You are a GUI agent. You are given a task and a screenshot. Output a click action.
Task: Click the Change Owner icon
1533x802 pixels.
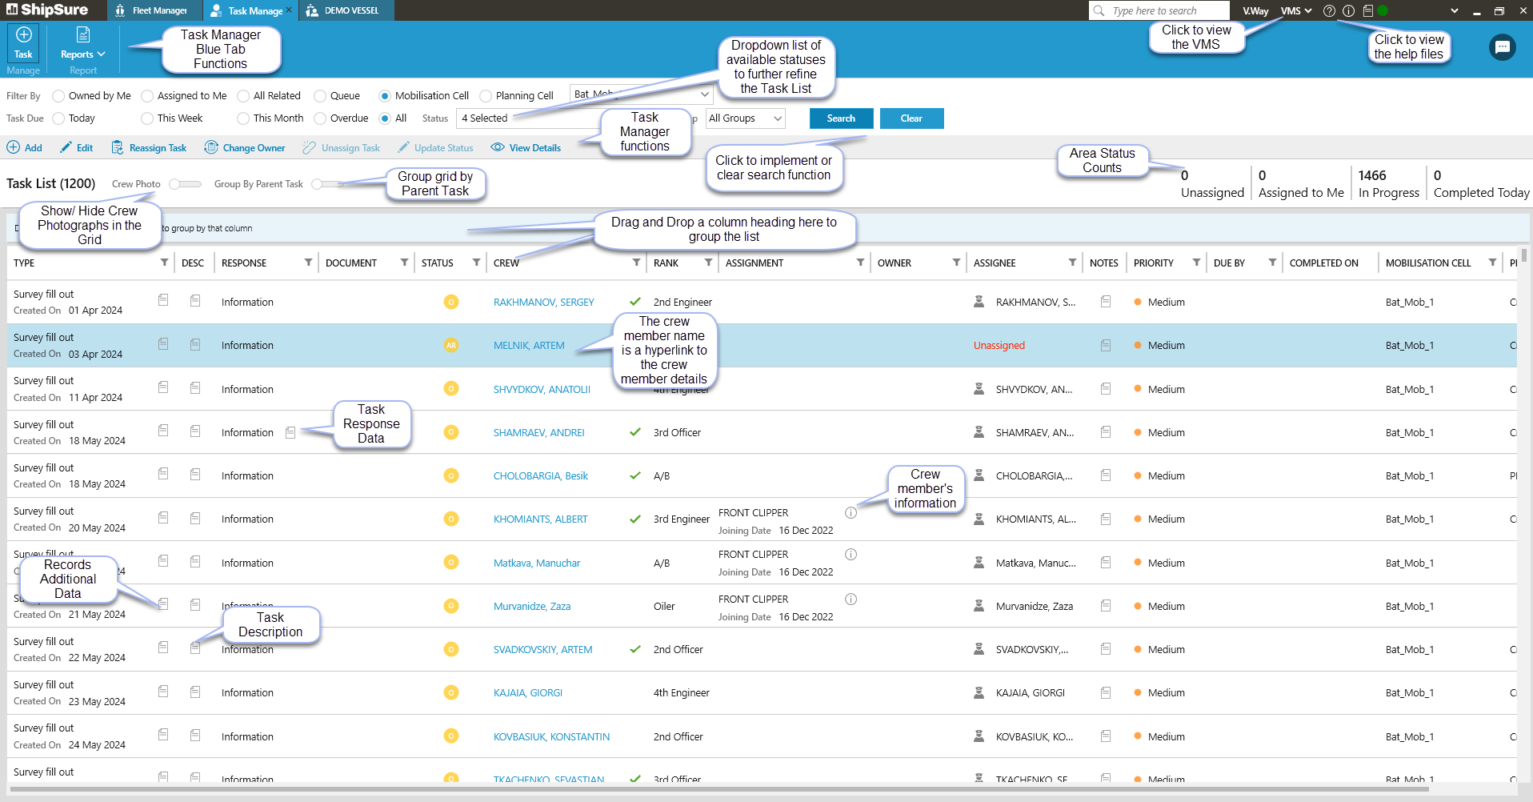(x=211, y=147)
